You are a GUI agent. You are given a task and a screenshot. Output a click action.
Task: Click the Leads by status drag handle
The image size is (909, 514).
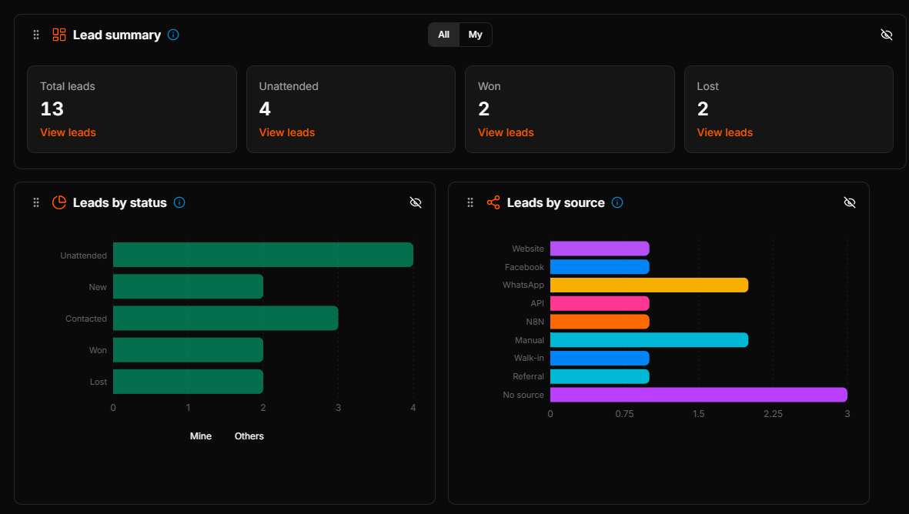pos(36,202)
